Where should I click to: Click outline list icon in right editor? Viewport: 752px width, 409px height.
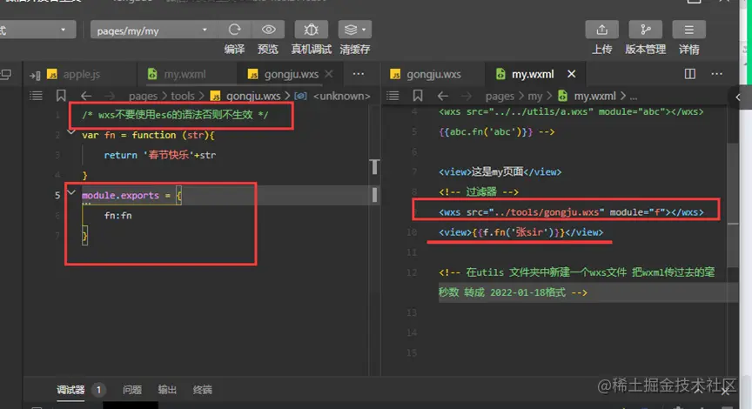click(393, 96)
